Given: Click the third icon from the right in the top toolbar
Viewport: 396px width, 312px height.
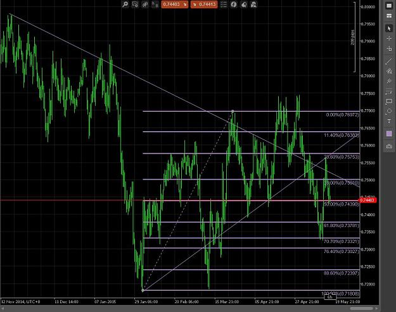Looking at the screenshot, I should point(234,4).
